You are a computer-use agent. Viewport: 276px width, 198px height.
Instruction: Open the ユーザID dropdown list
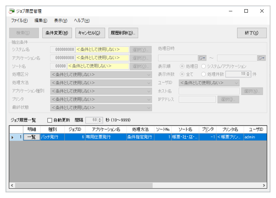point(236,83)
